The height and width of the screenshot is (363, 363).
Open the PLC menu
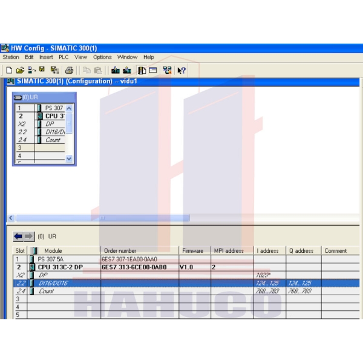(x=64, y=57)
